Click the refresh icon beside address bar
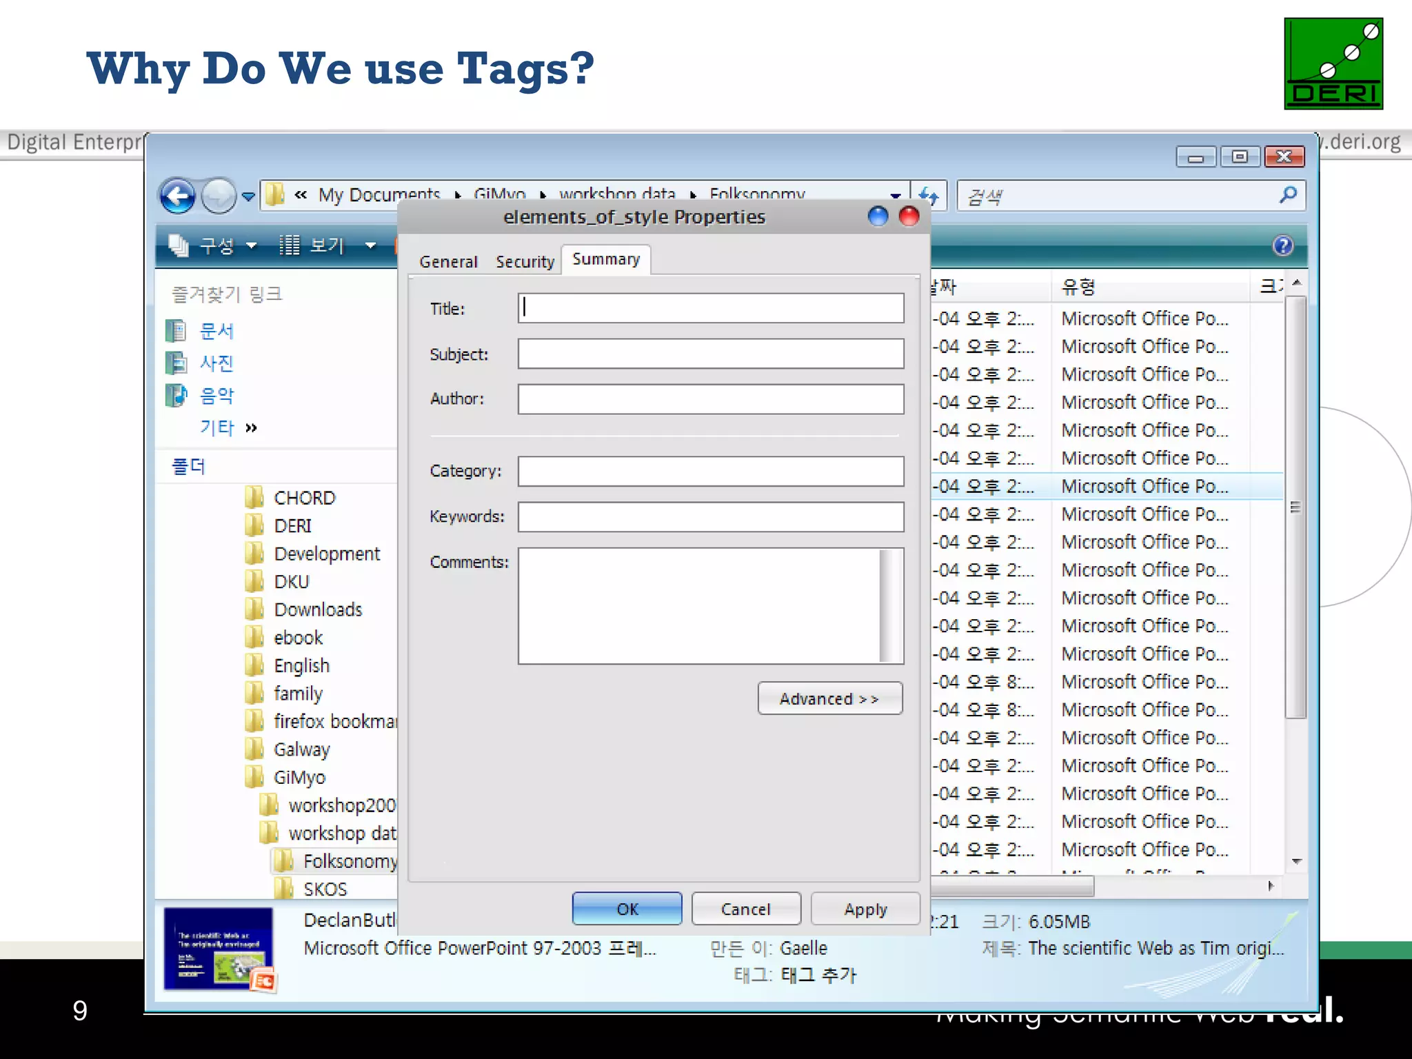Image resolution: width=1412 pixels, height=1059 pixels. pos(929,196)
